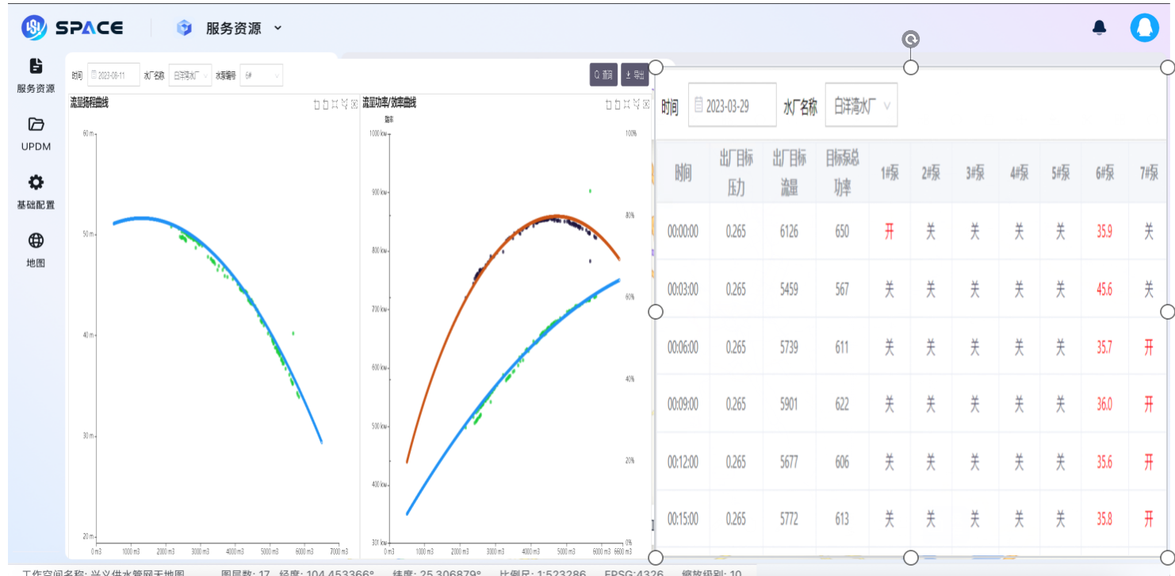
Task: Click the date field showing 2023-03-29
Action: click(732, 106)
